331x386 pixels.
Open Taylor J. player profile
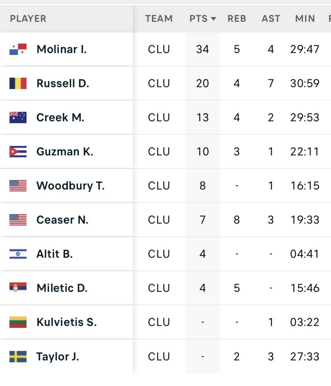click(x=58, y=357)
